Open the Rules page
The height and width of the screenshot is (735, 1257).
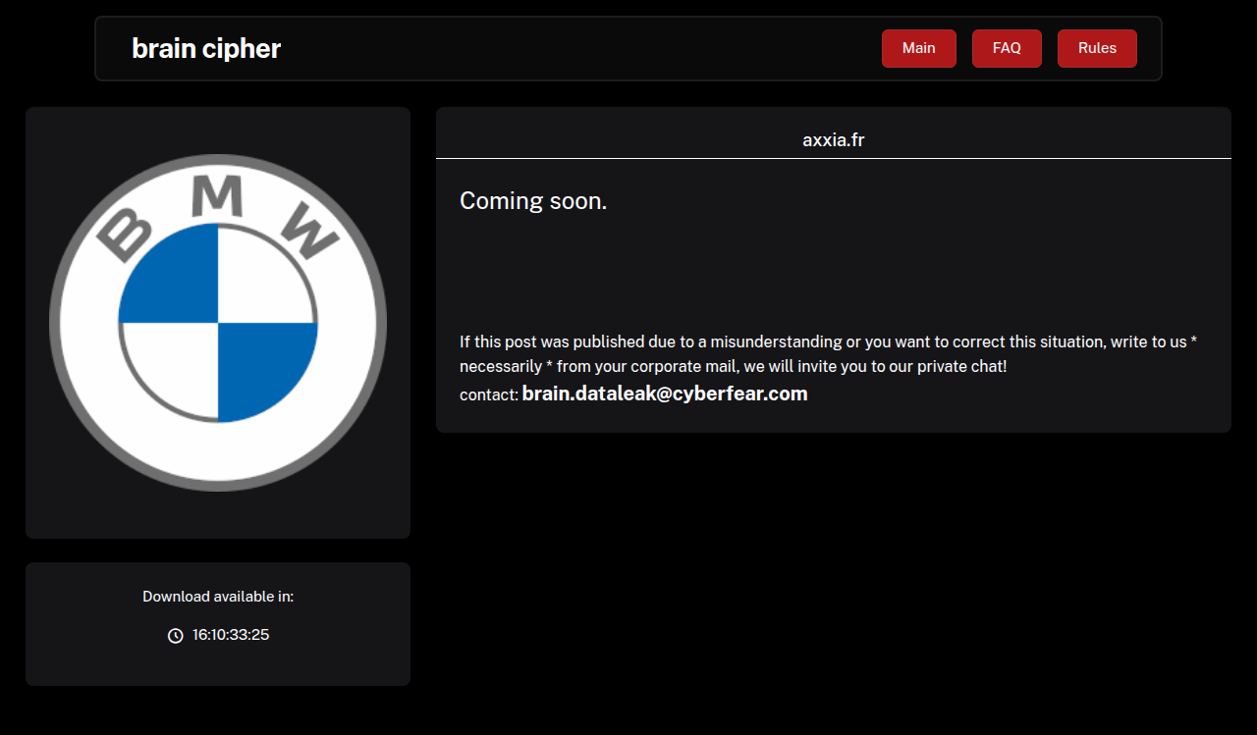[1097, 48]
